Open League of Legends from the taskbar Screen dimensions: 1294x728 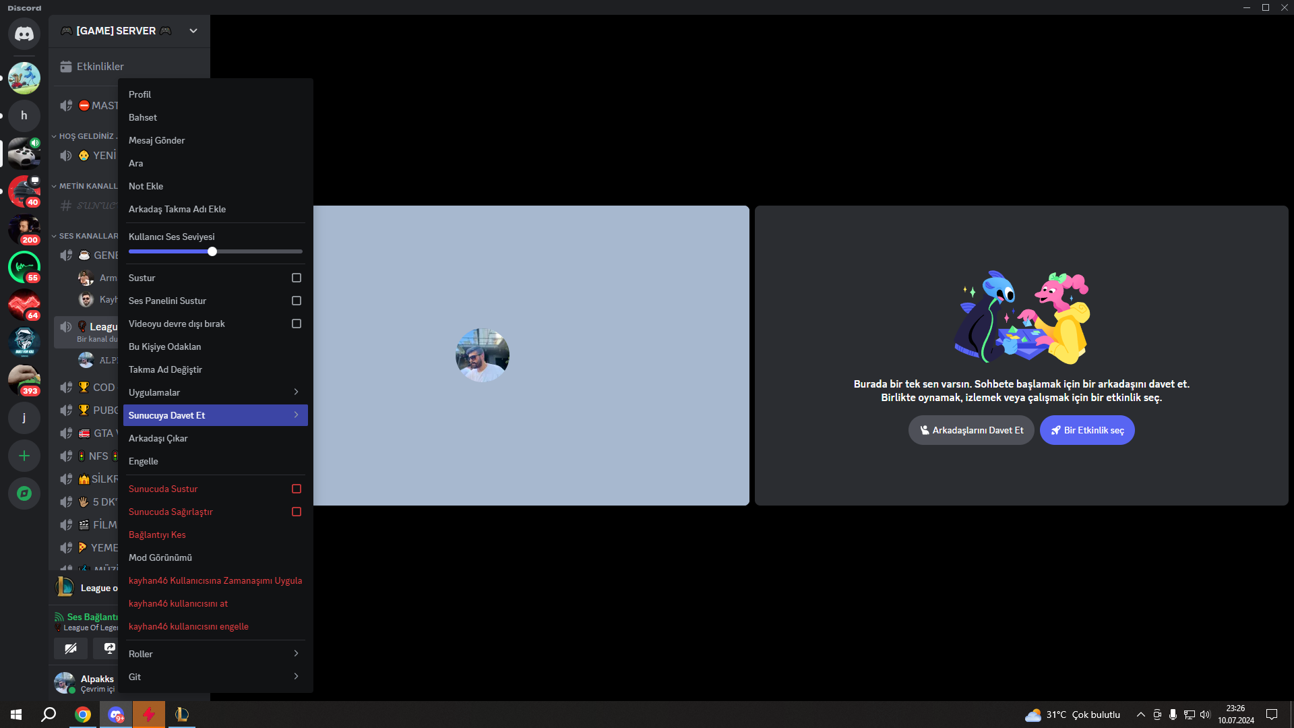[182, 715]
